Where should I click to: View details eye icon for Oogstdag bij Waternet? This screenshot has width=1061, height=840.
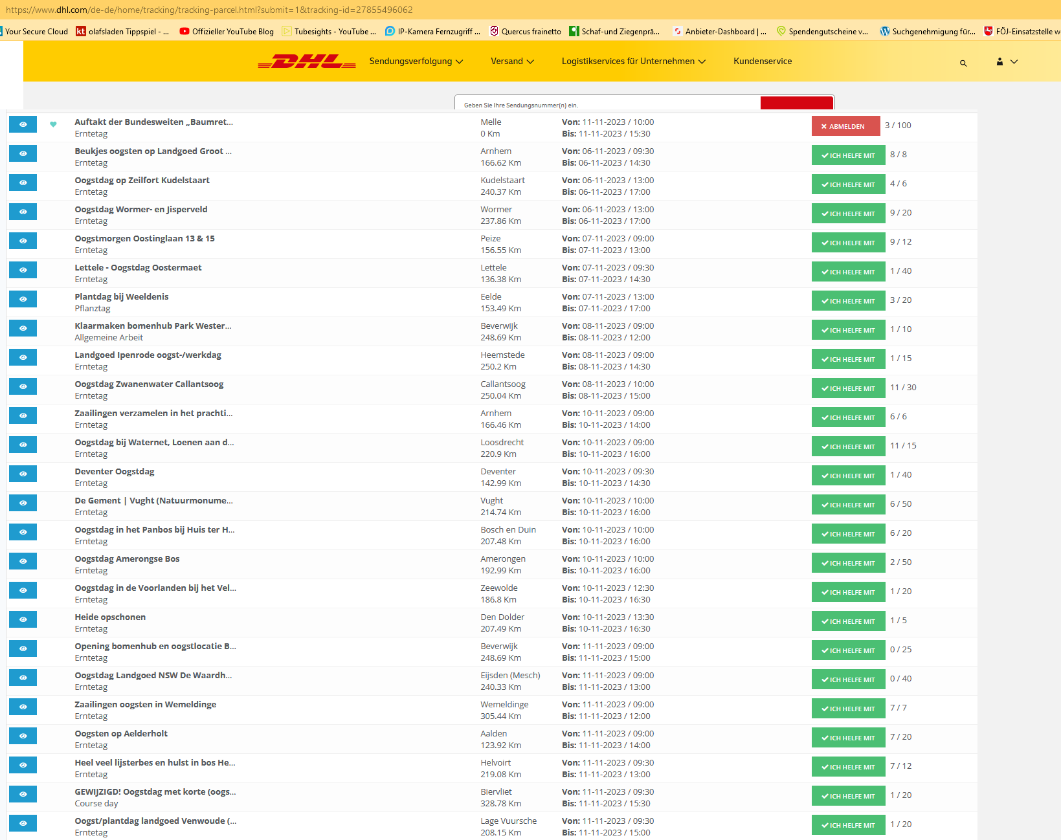(x=23, y=445)
